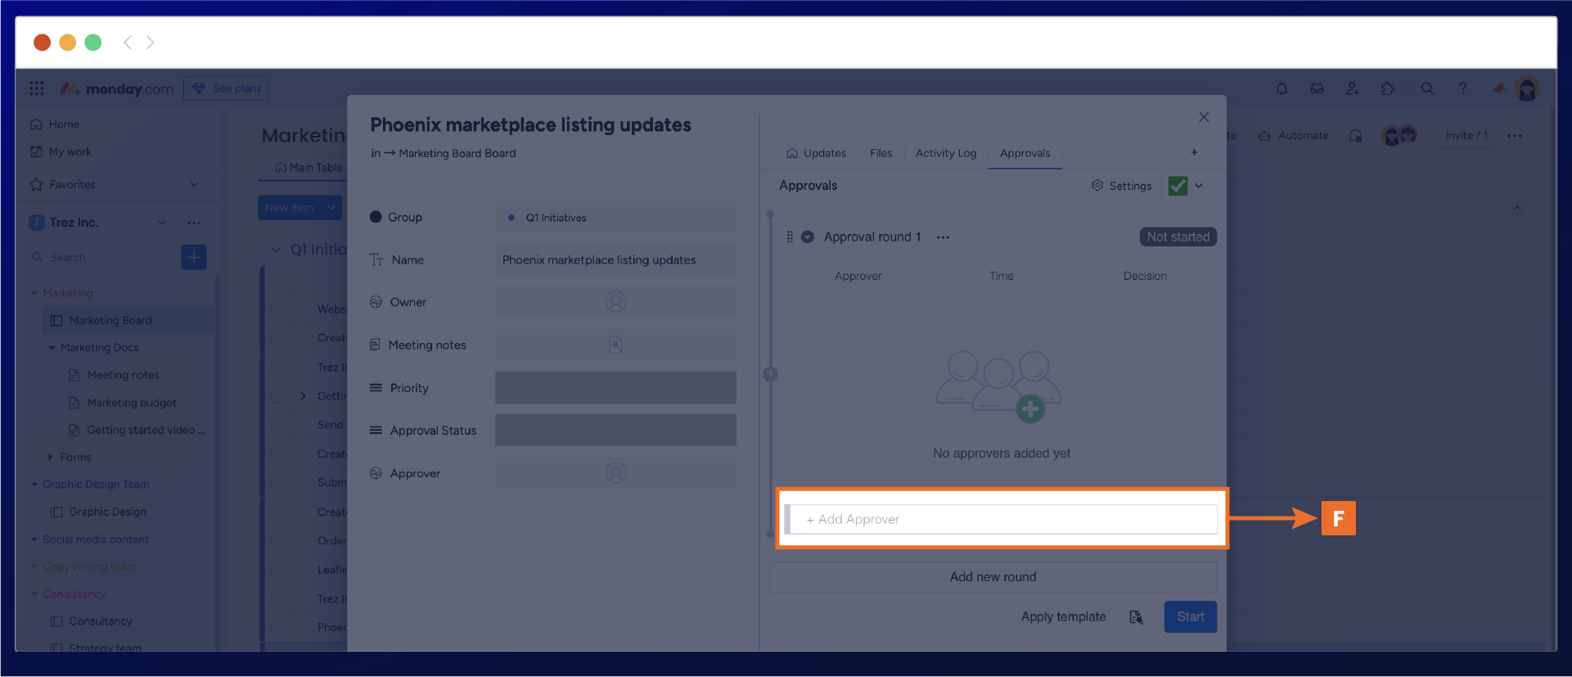
Task: Click the Add Approver input field
Action: pos(1002,519)
